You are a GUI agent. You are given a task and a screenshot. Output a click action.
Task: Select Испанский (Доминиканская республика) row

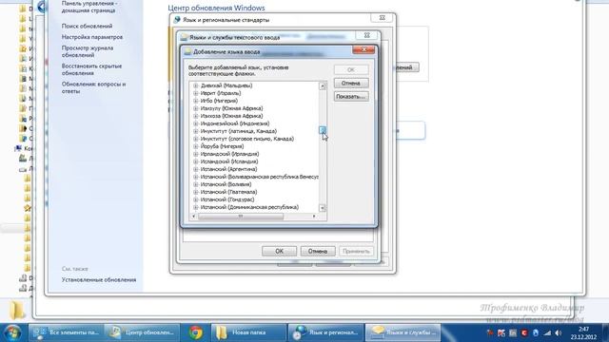click(x=249, y=207)
